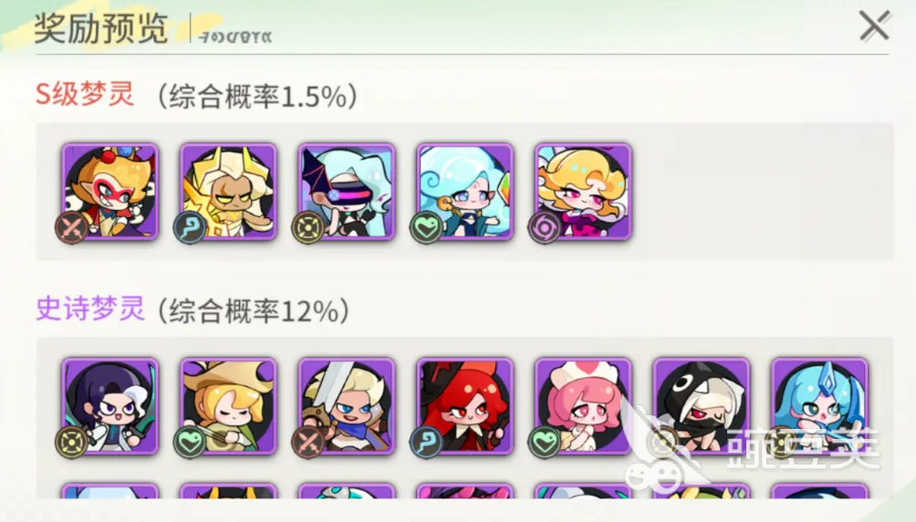This screenshot has width=916, height=522.
Task: Select the golden armored S-rank character
Action: tap(228, 191)
